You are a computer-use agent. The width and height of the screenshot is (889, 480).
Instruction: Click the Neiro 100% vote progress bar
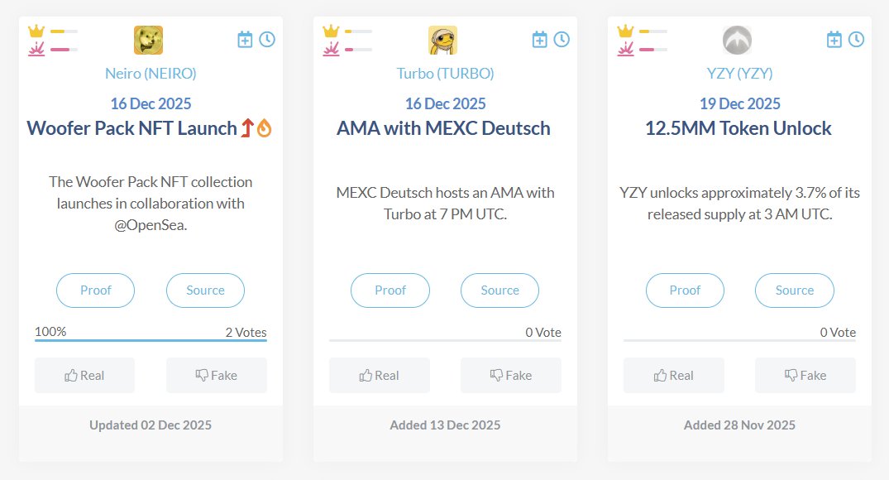point(151,339)
